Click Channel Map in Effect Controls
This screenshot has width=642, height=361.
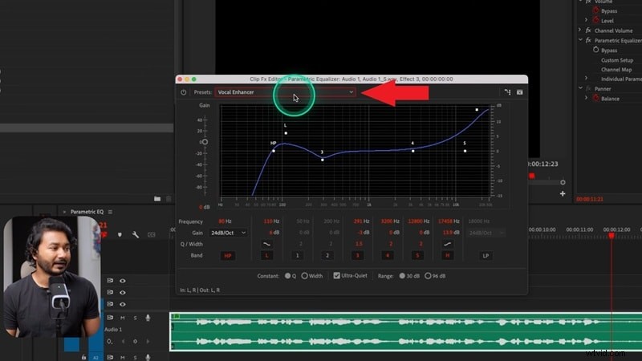click(x=616, y=70)
